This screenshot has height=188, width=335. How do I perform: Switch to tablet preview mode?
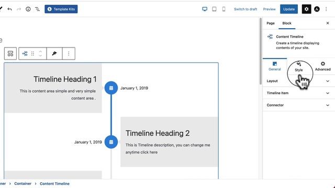click(214, 9)
